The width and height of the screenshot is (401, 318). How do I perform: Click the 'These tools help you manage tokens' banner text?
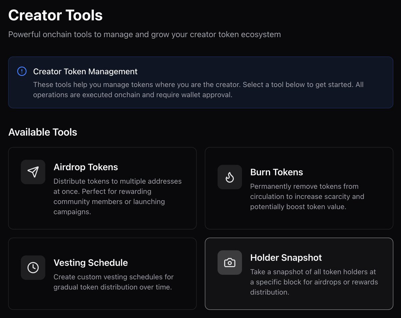pos(198,90)
